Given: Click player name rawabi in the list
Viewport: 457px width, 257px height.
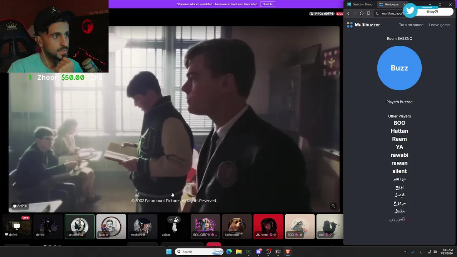Looking at the screenshot, I should pos(399,155).
